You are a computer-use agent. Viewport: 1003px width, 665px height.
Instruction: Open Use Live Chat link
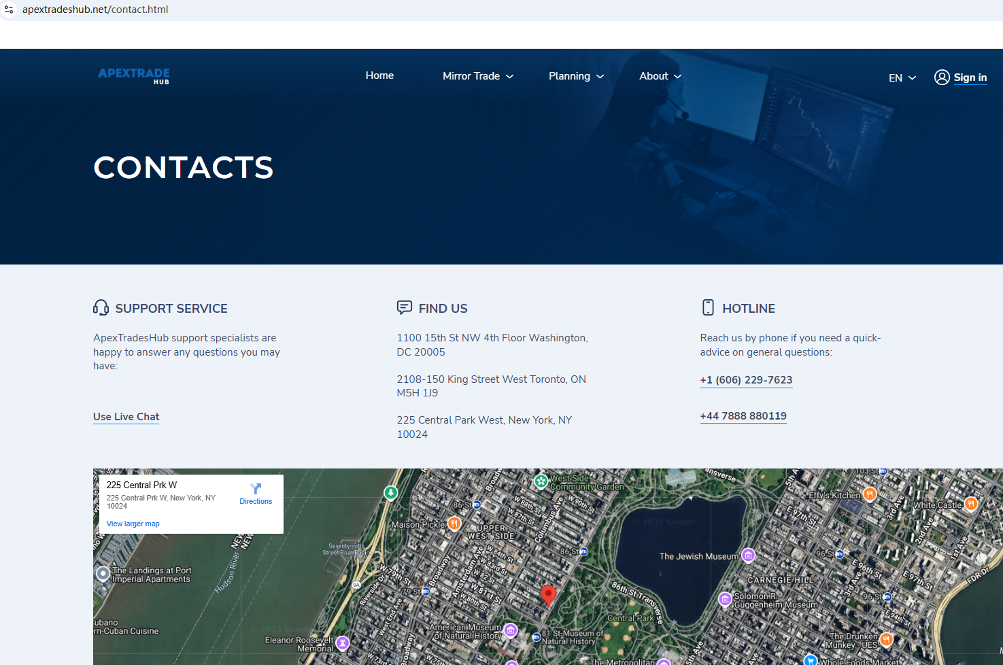tap(126, 417)
